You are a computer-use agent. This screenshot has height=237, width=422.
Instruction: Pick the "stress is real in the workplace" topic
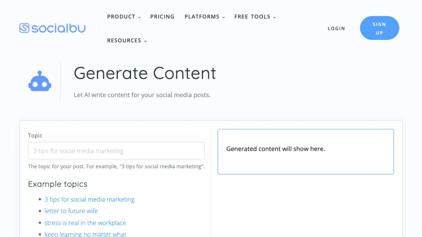(85, 223)
